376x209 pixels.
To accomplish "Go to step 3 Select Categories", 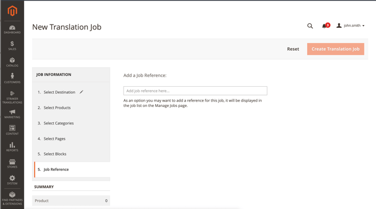I will tap(56, 123).
